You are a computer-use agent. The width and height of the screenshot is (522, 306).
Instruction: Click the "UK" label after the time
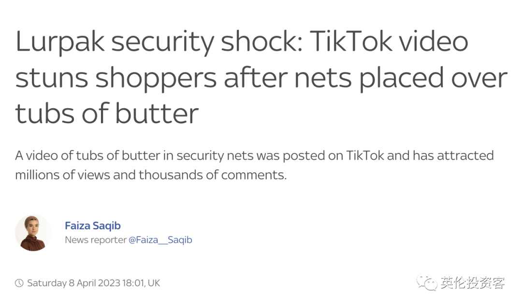click(x=154, y=283)
